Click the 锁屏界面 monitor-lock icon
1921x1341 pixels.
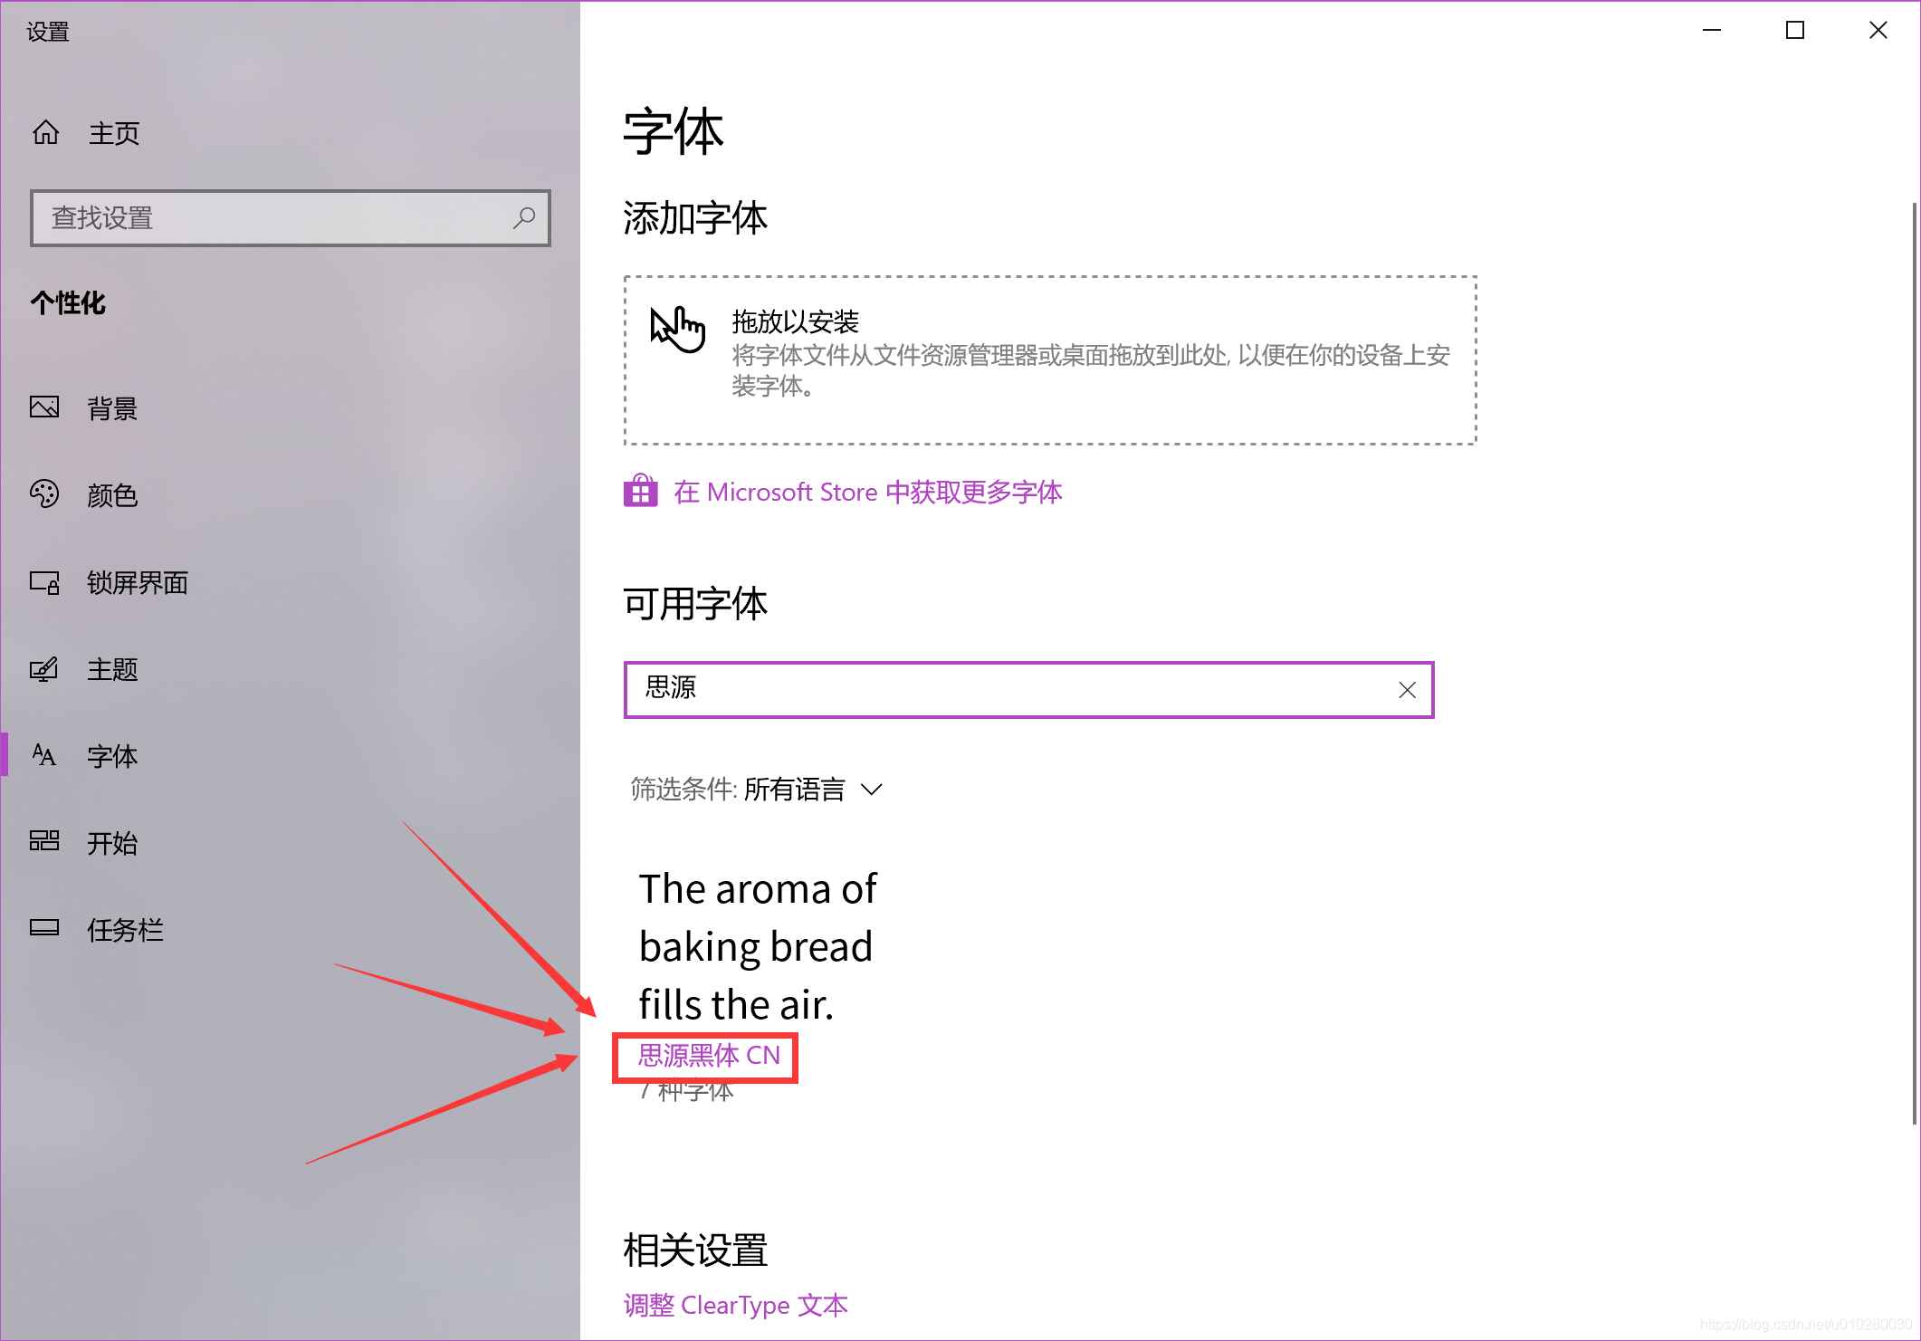click(x=44, y=582)
